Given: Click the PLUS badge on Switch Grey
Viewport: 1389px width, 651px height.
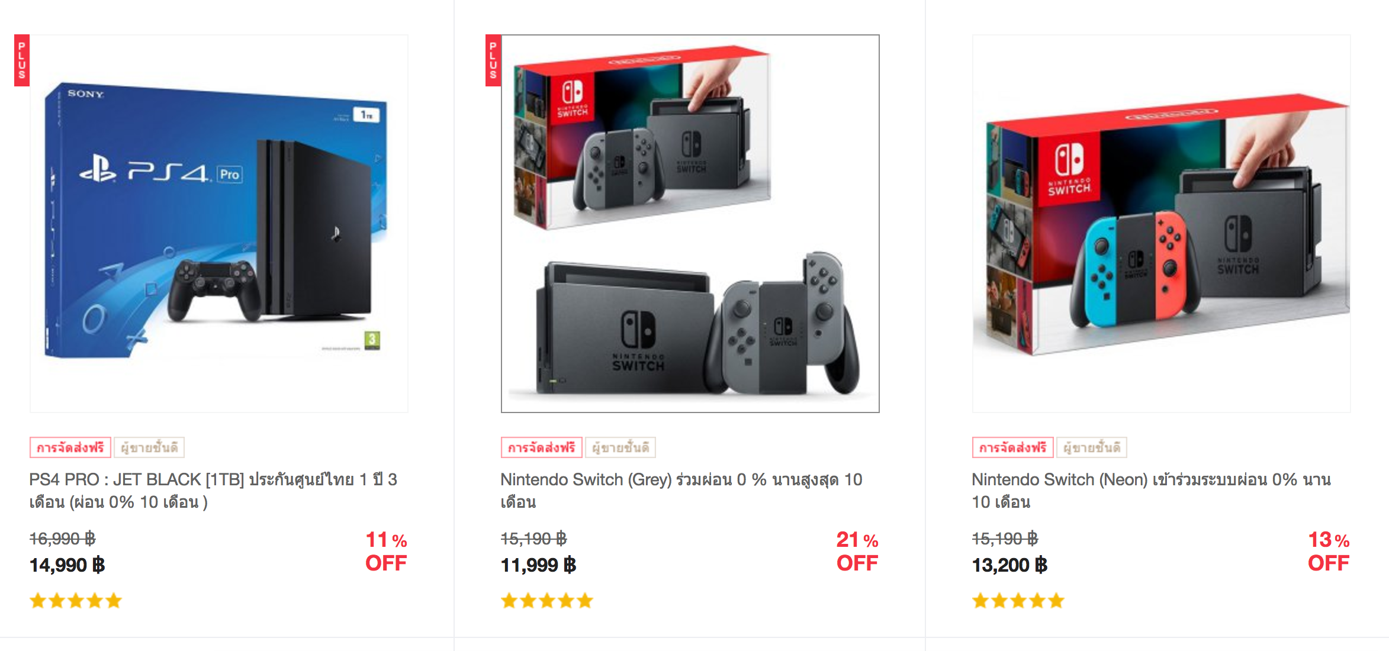Looking at the screenshot, I should (493, 60).
